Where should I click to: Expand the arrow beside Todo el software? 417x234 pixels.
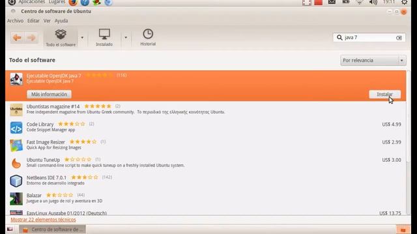pyautogui.click(x=82, y=38)
